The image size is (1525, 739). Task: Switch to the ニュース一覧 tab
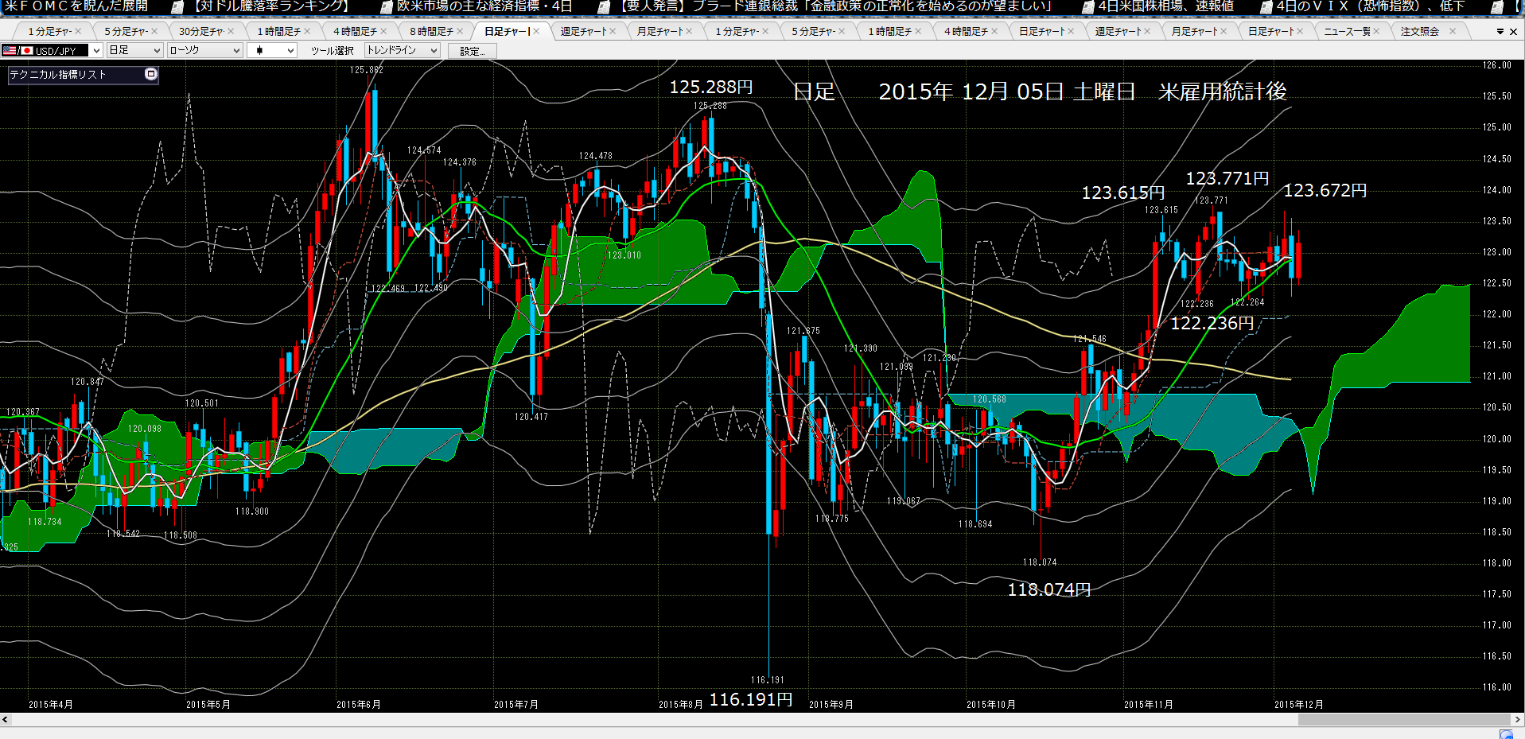click(x=1347, y=31)
